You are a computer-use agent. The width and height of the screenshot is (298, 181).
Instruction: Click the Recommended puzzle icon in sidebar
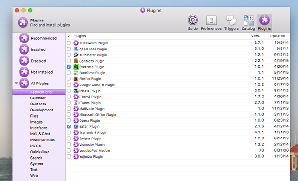pos(24,38)
